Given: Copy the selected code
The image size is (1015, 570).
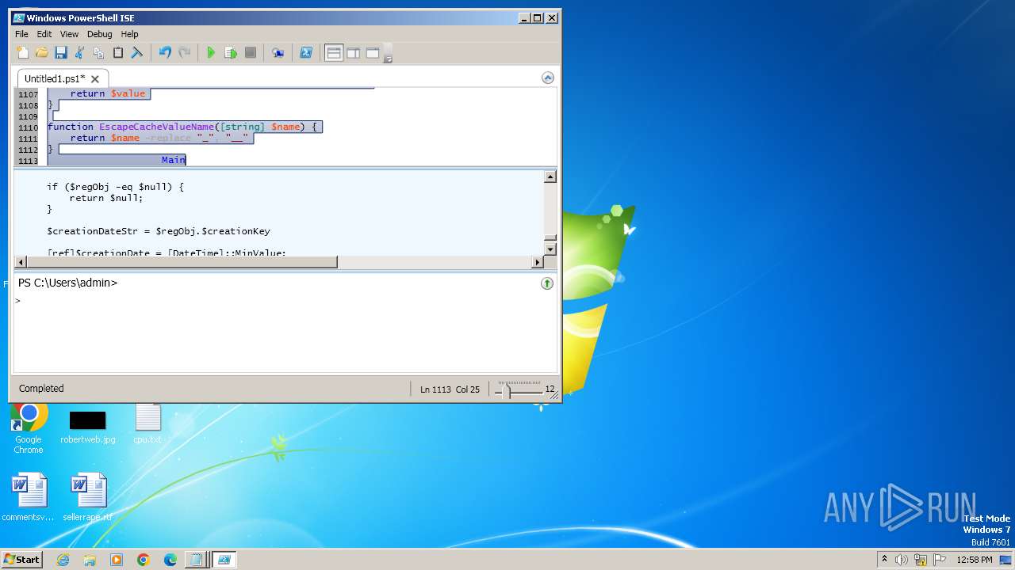Looking at the screenshot, I should tap(98, 53).
